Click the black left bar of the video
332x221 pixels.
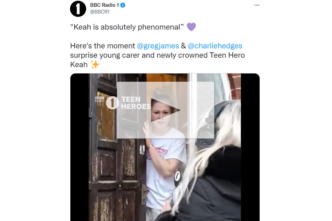click(79, 158)
